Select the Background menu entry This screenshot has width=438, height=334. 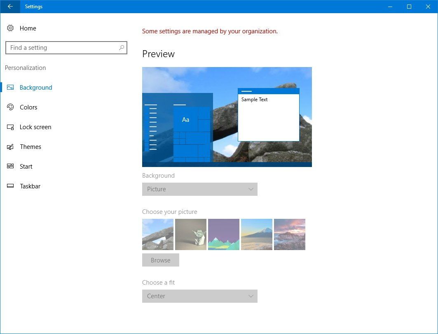tap(36, 87)
